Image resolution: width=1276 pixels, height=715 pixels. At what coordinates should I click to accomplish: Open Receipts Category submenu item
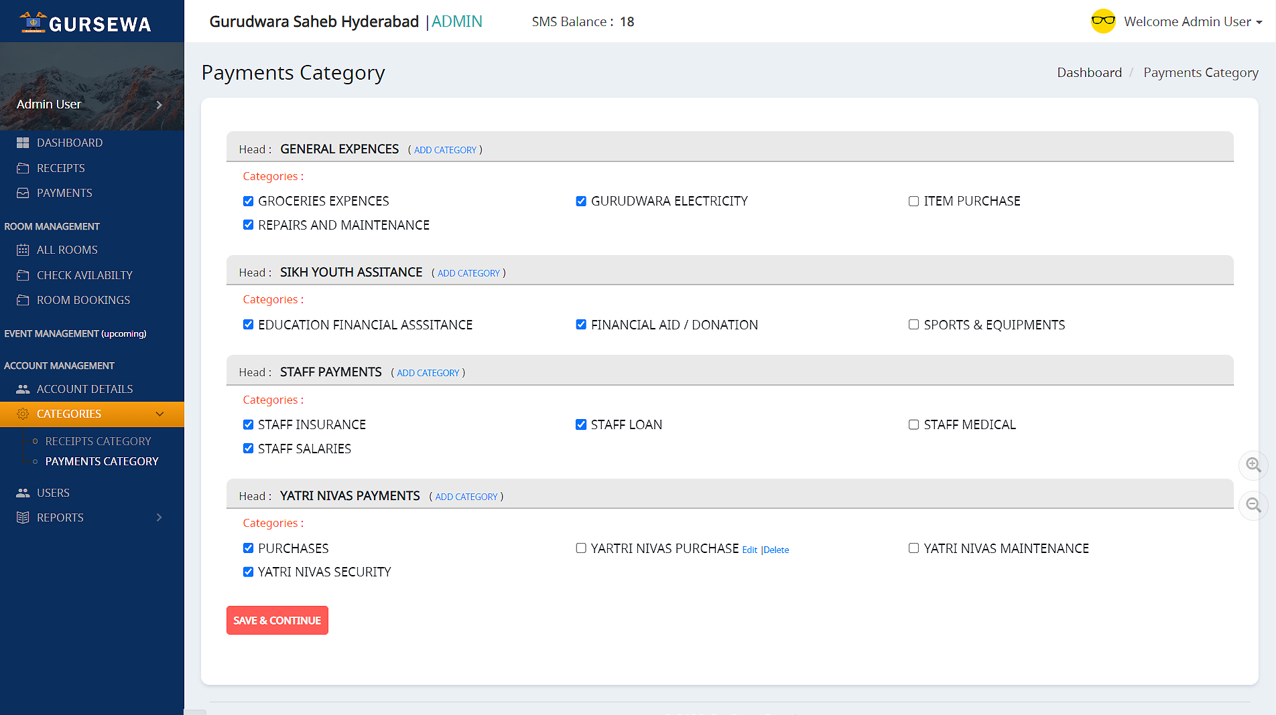point(98,441)
